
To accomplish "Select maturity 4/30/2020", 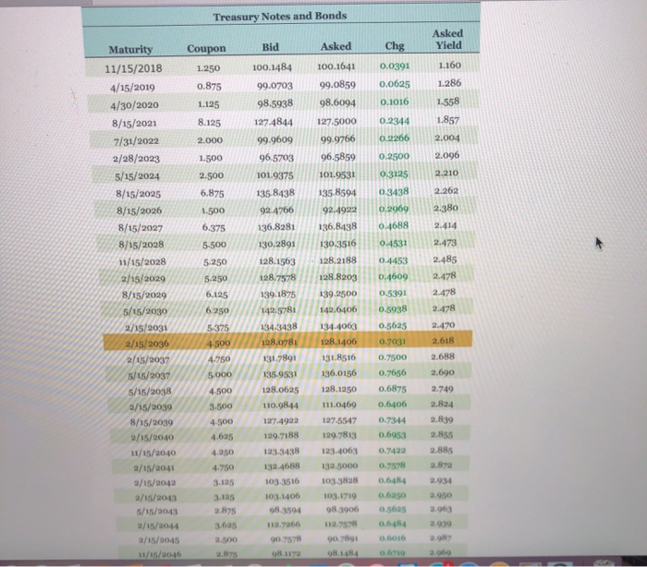I will (134, 105).
